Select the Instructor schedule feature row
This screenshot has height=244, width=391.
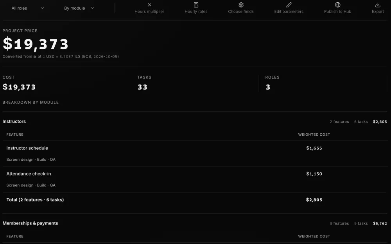click(194, 153)
